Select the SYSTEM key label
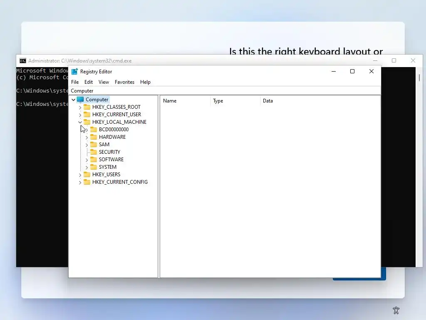Image resolution: width=426 pixels, height=320 pixels. tap(108, 167)
